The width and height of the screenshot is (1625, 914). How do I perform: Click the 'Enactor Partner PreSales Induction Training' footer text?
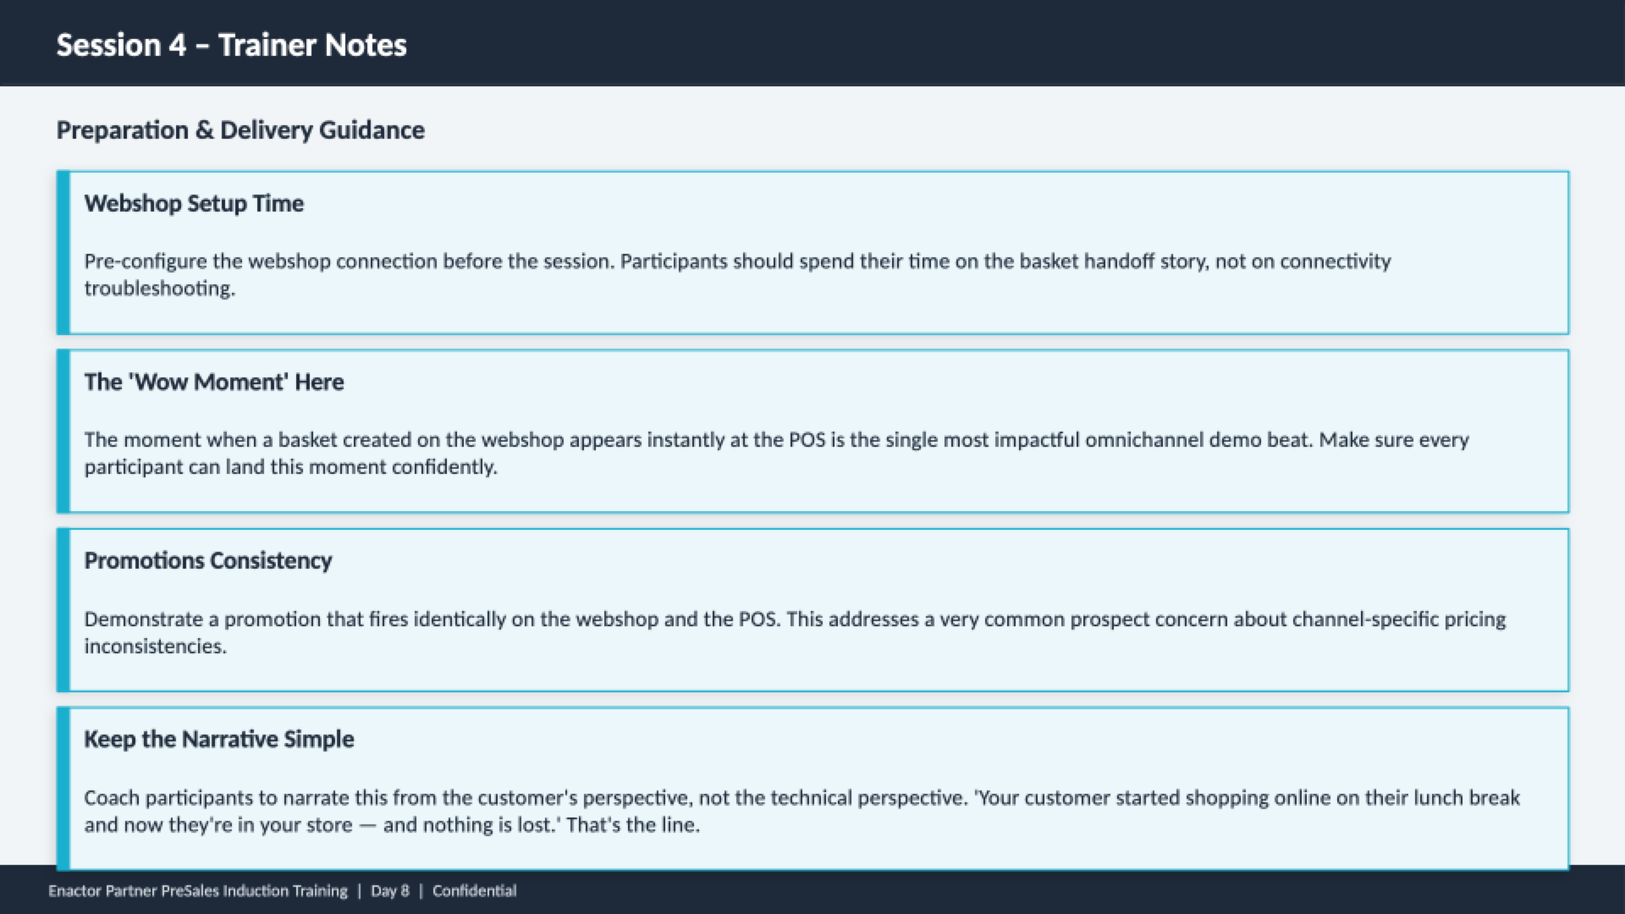point(197,891)
